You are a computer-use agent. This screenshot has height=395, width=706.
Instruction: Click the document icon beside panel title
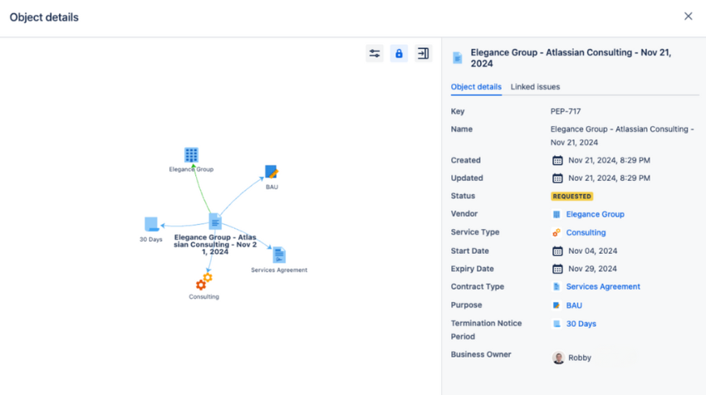point(458,58)
